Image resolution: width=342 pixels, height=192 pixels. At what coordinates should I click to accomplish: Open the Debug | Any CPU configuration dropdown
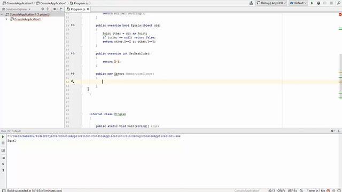271,3
